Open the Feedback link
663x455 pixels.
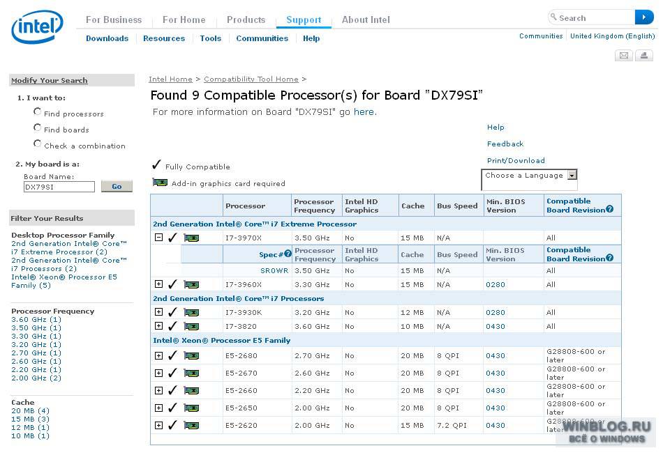[x=505, y=144]
